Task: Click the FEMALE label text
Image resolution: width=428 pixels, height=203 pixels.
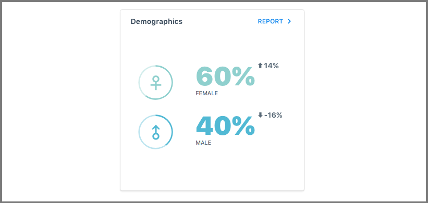Action: click(x=206, y=94)
